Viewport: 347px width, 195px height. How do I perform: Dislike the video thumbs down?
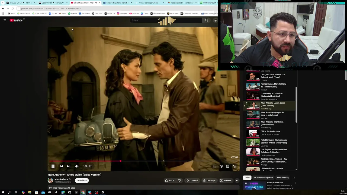coord(179,180)
